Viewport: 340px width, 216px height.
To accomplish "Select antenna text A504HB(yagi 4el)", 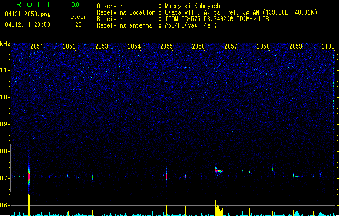I will click(x=191, y=25).
